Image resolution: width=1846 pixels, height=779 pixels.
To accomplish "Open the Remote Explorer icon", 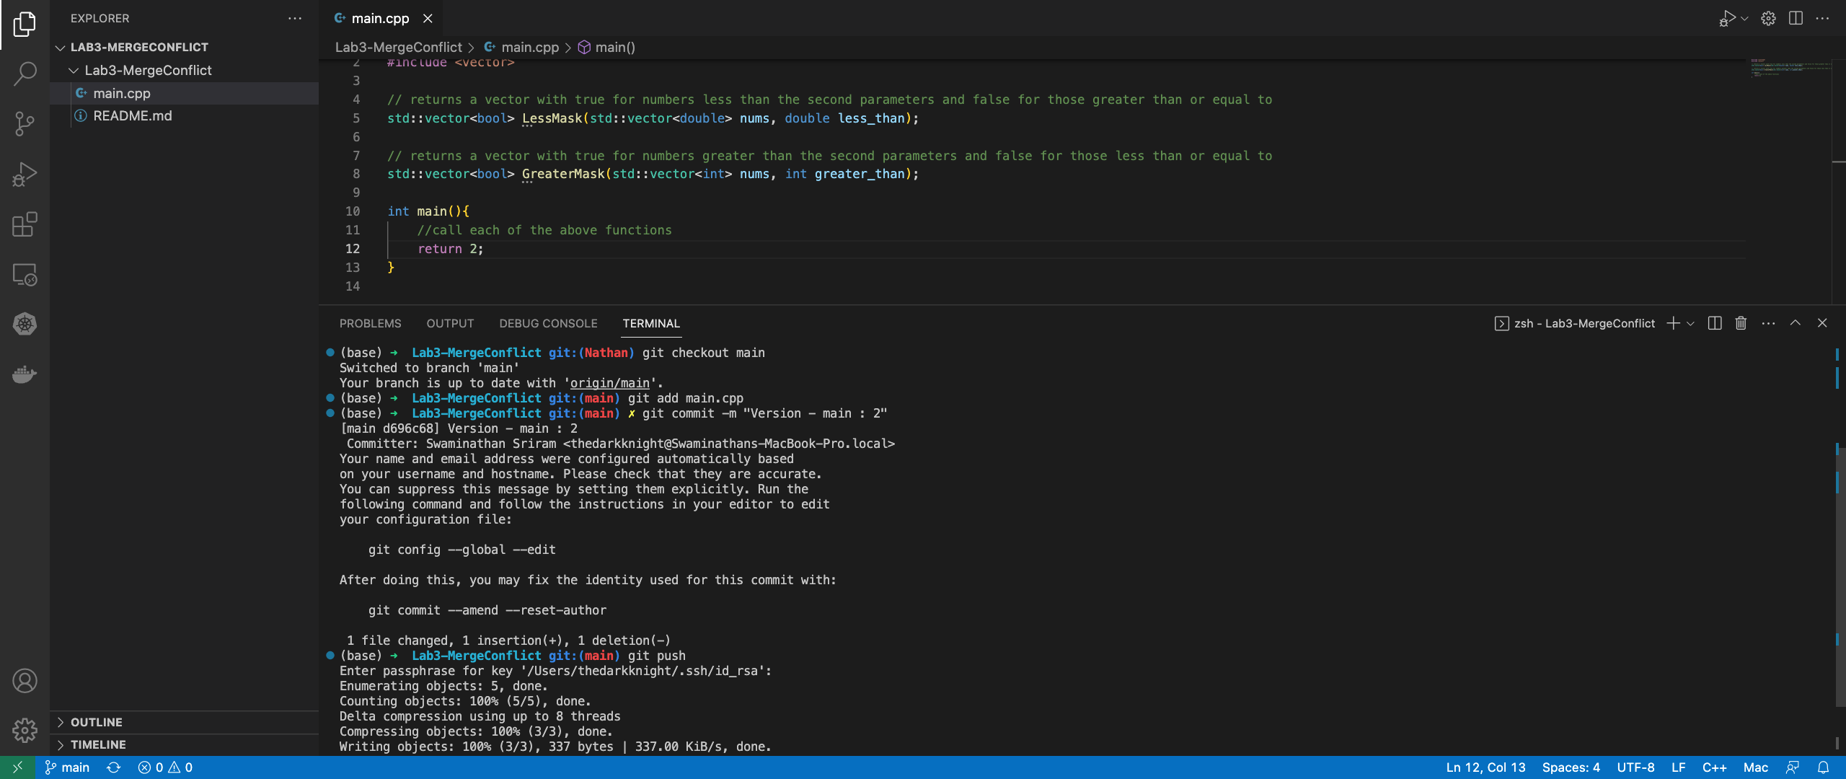I will [x=25, y=274].
